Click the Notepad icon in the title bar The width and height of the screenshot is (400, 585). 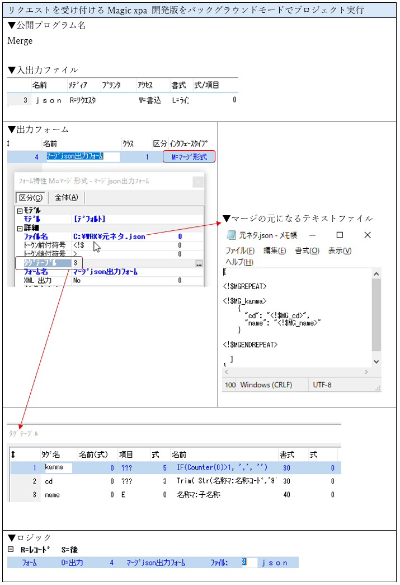(231, 235)
